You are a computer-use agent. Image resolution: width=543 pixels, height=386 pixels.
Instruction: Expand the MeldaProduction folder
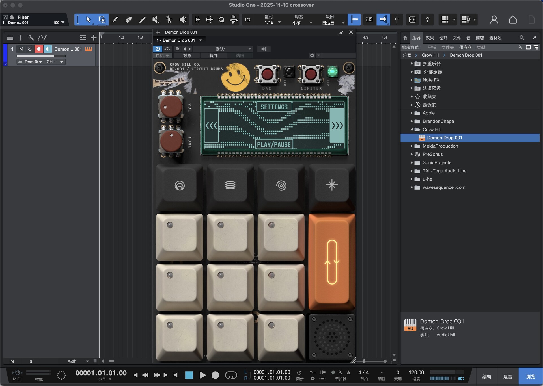coord(412,146)
